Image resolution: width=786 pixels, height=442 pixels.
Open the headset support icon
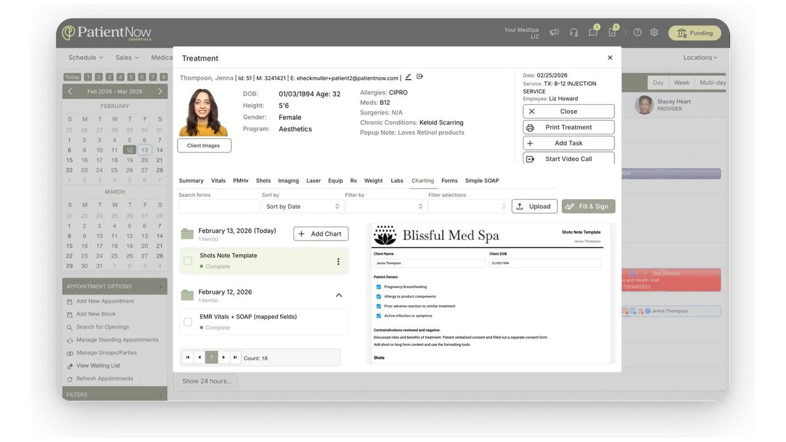tap(574, 32)
